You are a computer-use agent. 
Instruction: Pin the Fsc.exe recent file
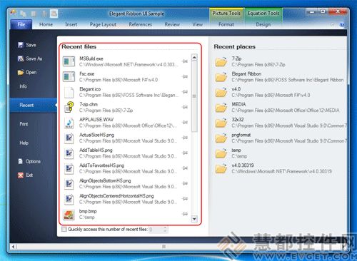point(185,76)
